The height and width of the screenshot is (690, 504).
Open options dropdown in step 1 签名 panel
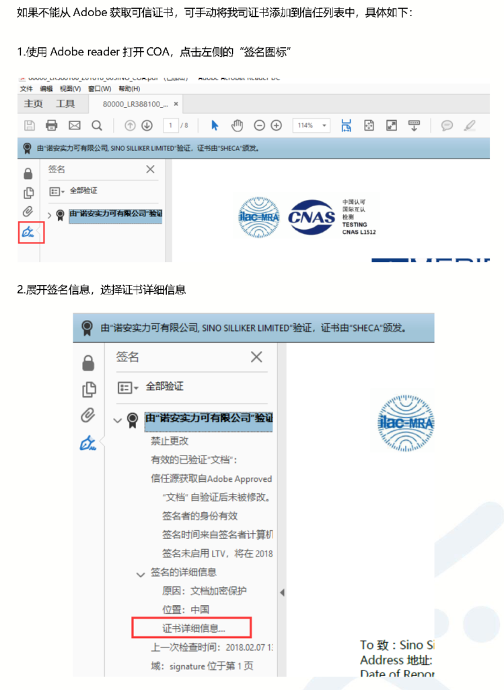click(x=57, y=191)
